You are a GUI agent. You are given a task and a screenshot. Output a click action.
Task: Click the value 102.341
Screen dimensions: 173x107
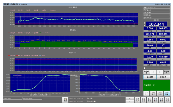(x=163, y=34)
